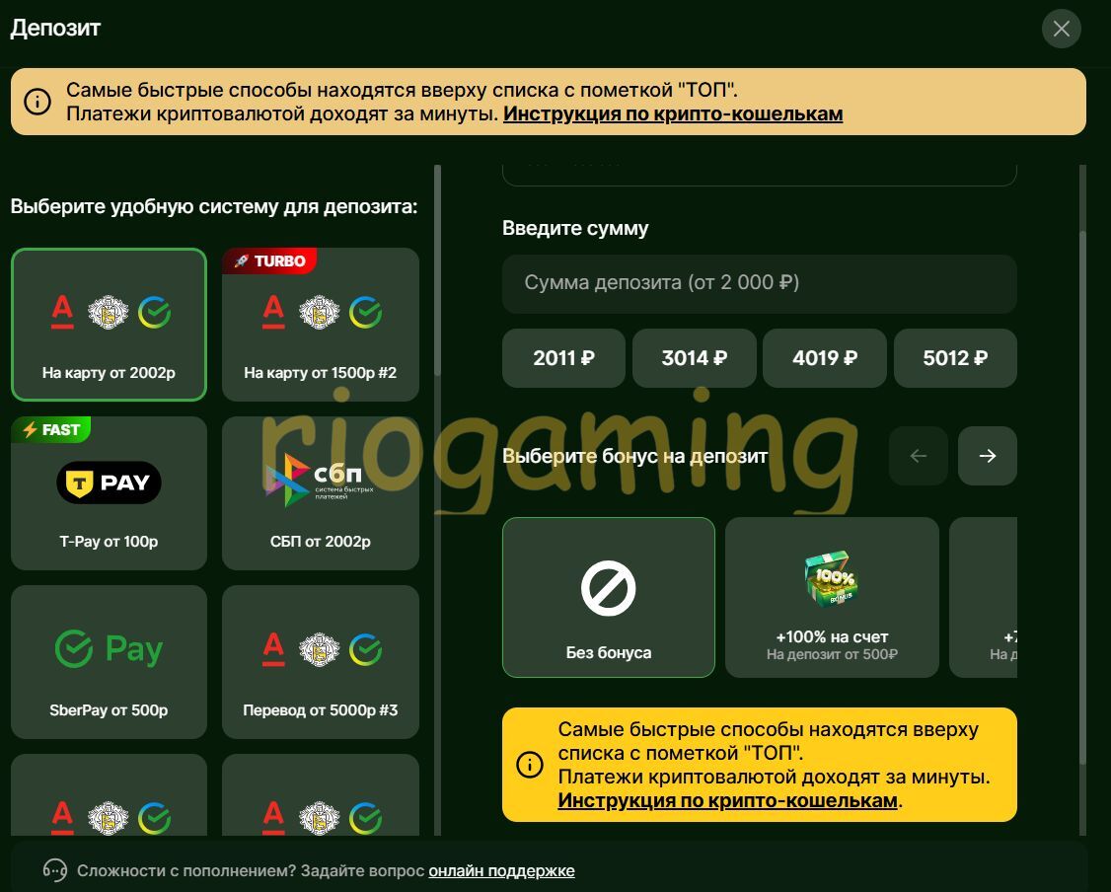Click 'Введите сумму' heading text

(x=575, y=229)
